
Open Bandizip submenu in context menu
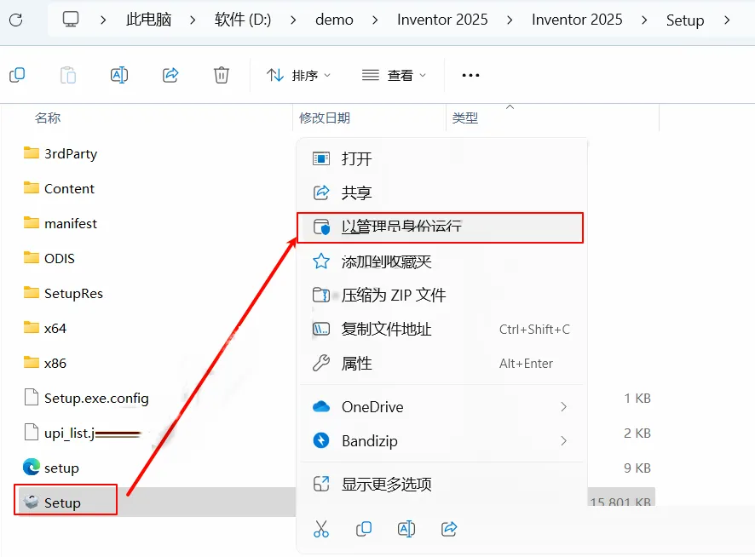(441, 440)
